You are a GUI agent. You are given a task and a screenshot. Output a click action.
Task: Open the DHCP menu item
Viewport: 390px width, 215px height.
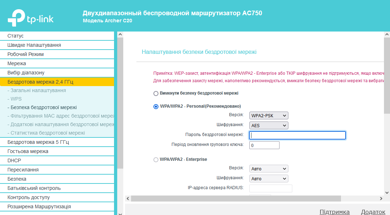(x=57, y=160)
